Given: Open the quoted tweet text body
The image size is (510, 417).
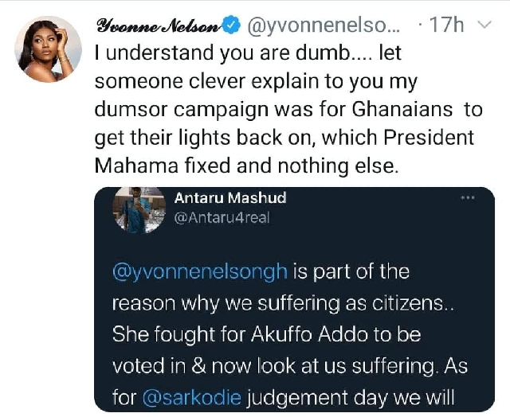Looking at the screenshot, I should tap(290, 334).
